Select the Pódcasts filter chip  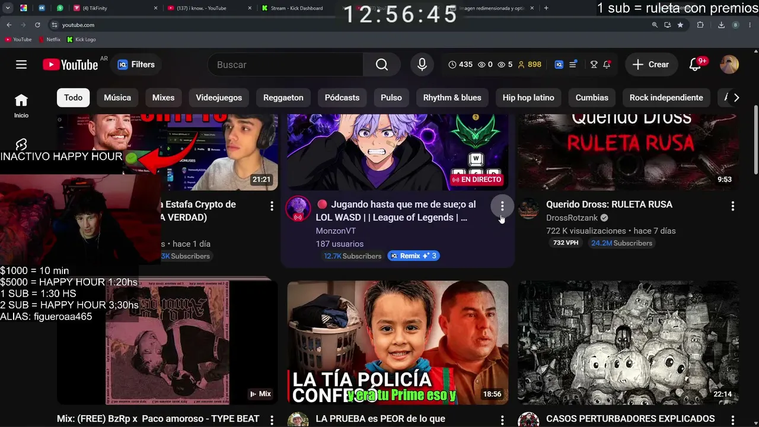[342, 97]
